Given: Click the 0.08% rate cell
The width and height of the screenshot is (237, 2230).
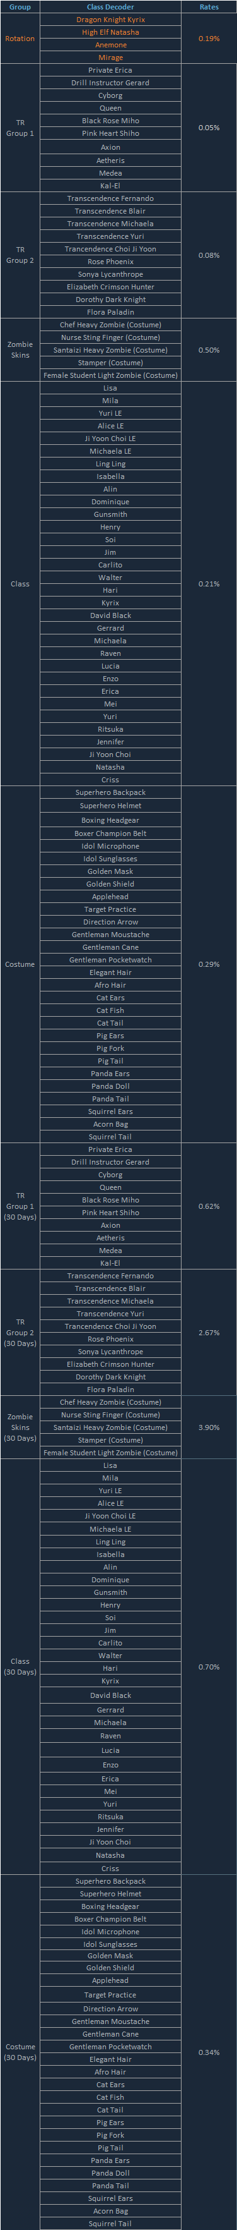Looking at the screenshot, I should click(x=209, y=255).
